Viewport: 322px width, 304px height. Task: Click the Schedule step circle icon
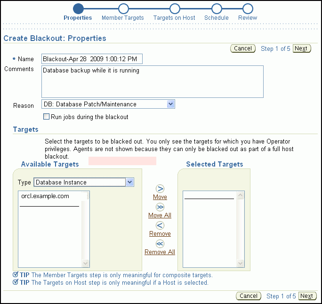[217, 8]
